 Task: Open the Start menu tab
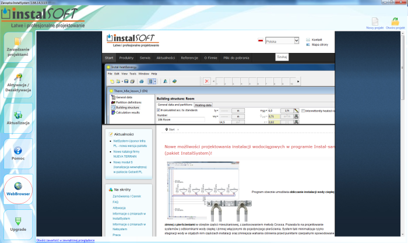(x=109, y=58)
